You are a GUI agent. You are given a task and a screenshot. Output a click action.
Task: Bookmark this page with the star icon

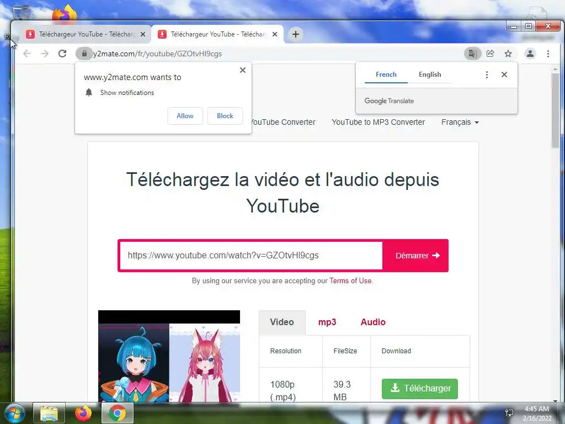(508, 54)
